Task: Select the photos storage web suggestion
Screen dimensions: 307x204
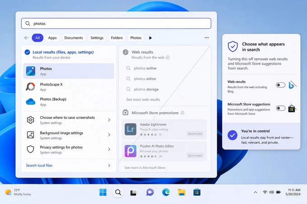Action: click(x=146, y=90)
